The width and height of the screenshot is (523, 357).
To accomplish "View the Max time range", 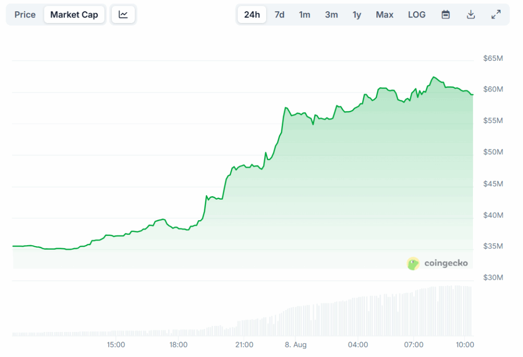I will (385, 14).
